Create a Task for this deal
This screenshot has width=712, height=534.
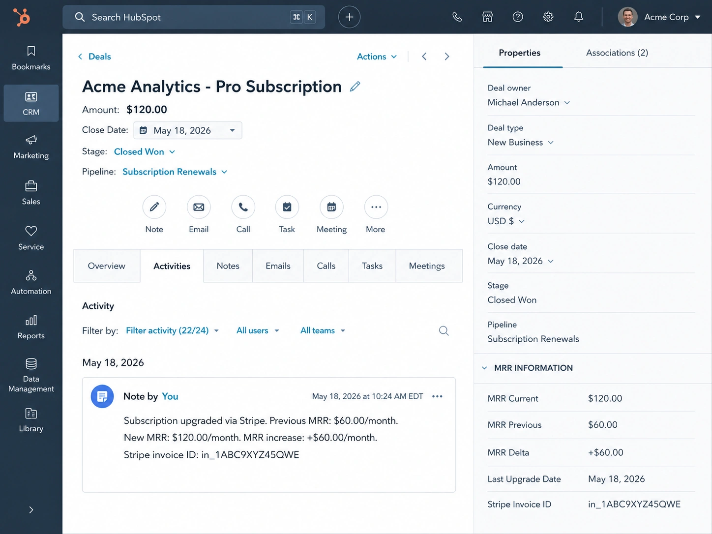point(287,207)
